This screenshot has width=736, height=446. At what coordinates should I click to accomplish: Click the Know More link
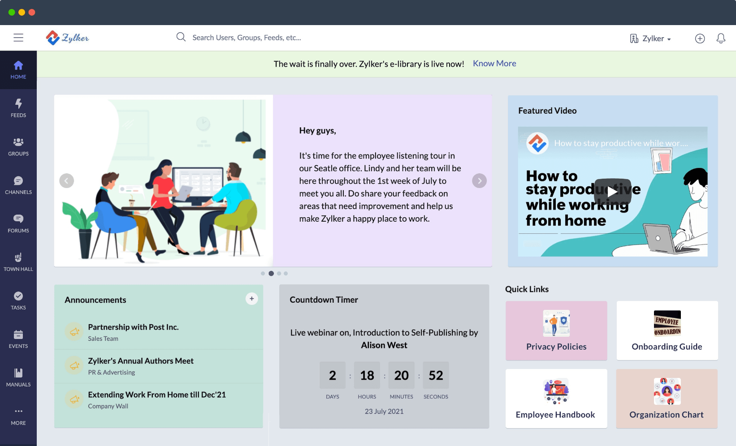tap(494, 64)
